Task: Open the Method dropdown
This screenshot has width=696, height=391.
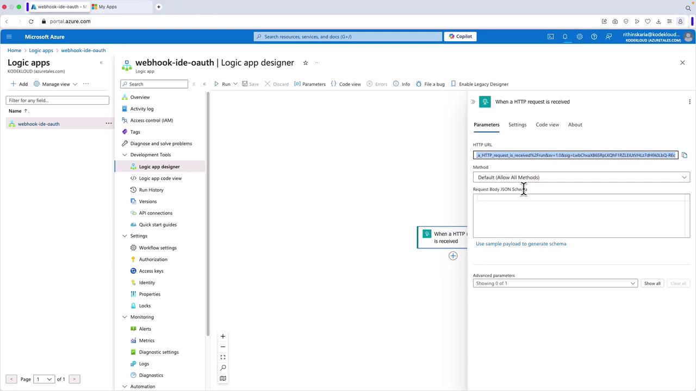Action: (x=581, y=178)
